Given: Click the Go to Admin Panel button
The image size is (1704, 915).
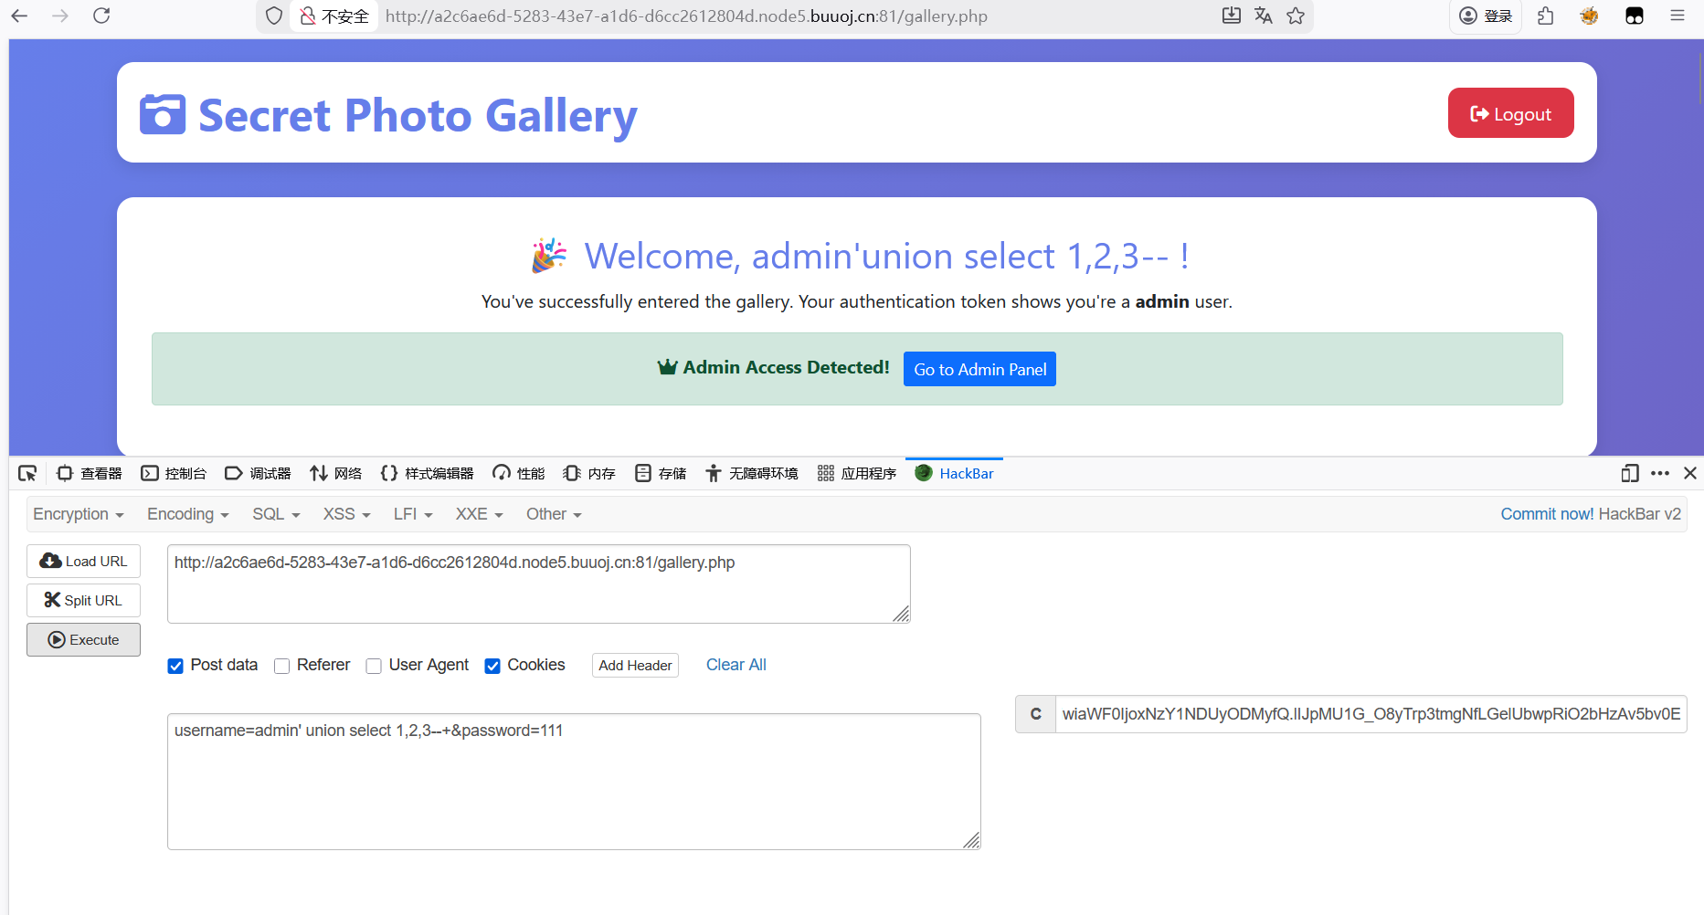Looking at the screenshot, I should [x=979, y=369].
